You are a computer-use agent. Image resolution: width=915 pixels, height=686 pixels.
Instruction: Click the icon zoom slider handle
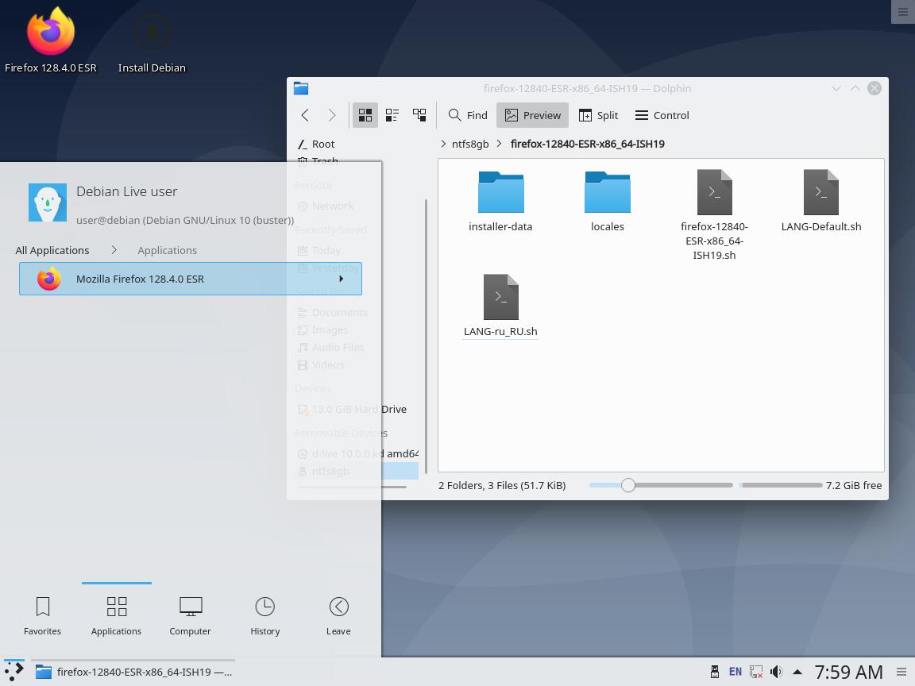[x=628, y=485]
